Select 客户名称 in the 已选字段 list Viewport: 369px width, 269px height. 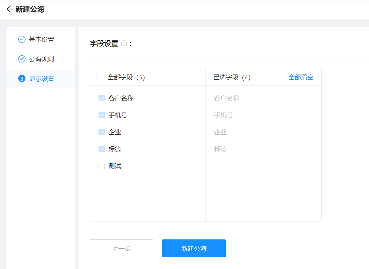(226, 98)
